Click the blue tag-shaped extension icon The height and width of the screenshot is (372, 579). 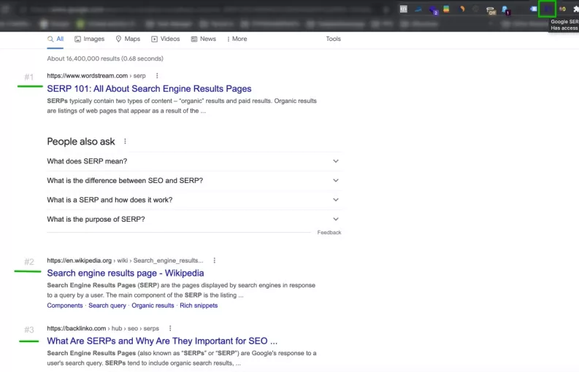pyautogui.click(x=534, y=9)
